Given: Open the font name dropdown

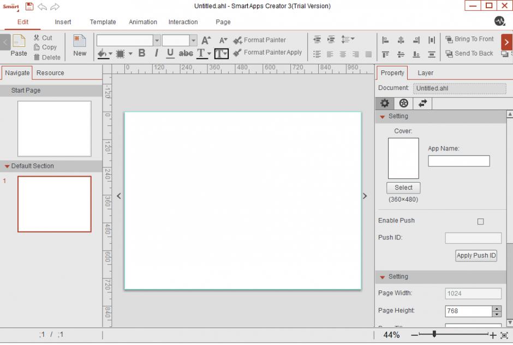Looking at the screenshot, I should tap(157, 40).
